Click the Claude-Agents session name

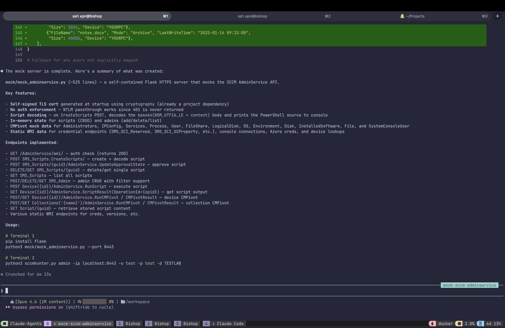(27, 324)
